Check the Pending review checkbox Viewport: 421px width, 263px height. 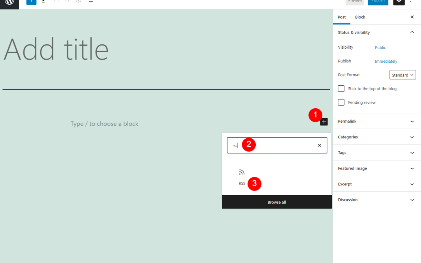click(x=341, y=102)
